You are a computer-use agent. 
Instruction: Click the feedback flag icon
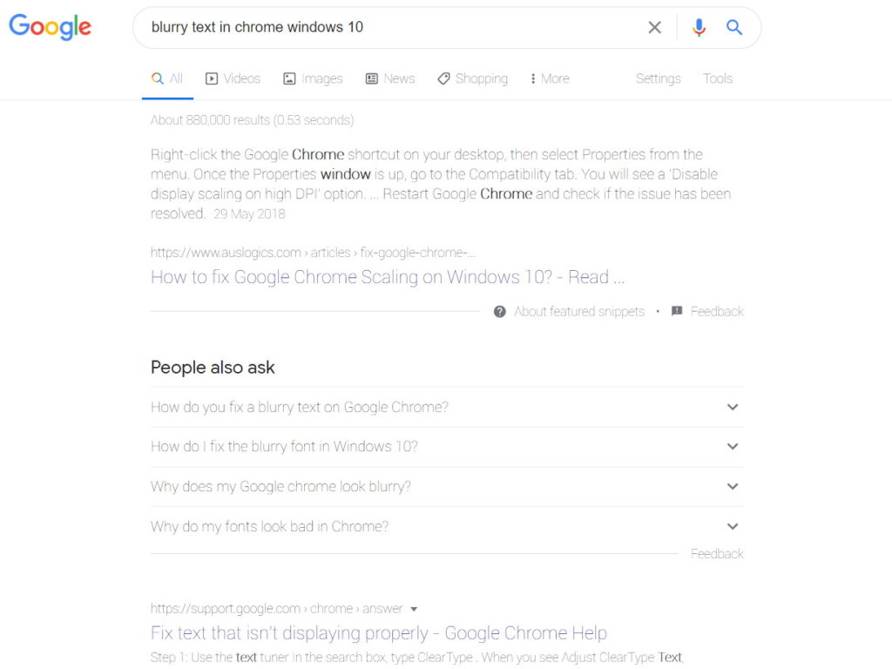[x=677, y=312]
